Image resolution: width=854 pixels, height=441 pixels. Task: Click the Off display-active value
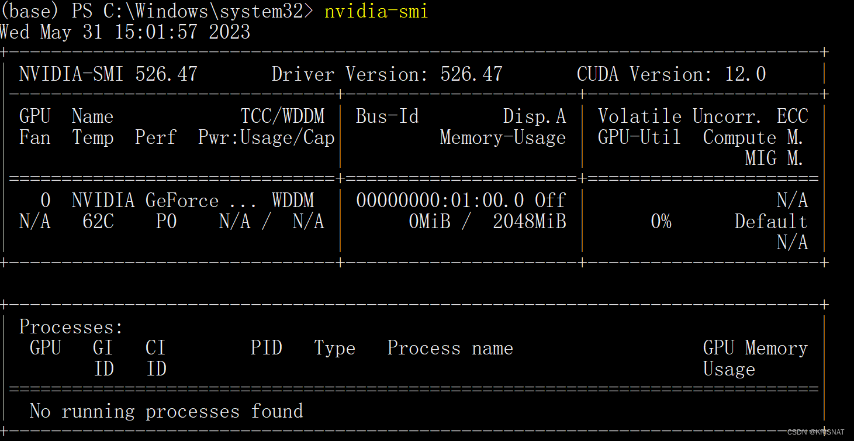[x=550, y=201]
